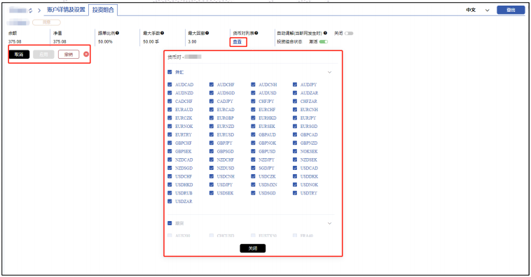Collapse the second category section chevron

tap(329, 224)
